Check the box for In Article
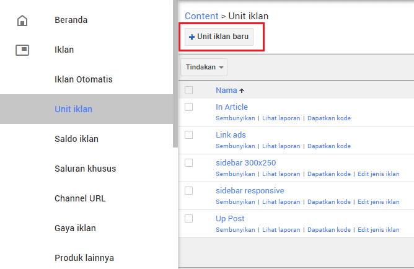The width and height of the screenshot is (414, 269). [x=189, y=107]
